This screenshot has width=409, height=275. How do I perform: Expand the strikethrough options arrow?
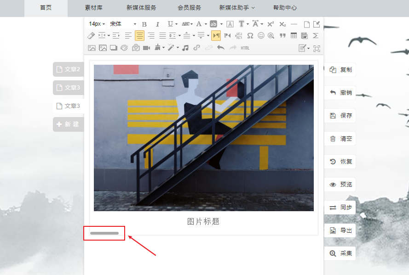pos(191,24)
